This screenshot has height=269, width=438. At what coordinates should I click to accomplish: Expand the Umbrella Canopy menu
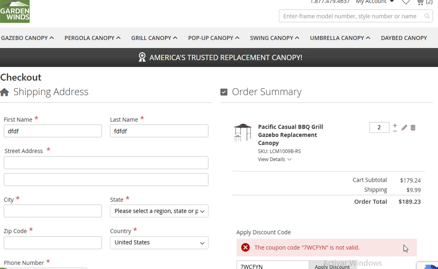pos(340,38)
